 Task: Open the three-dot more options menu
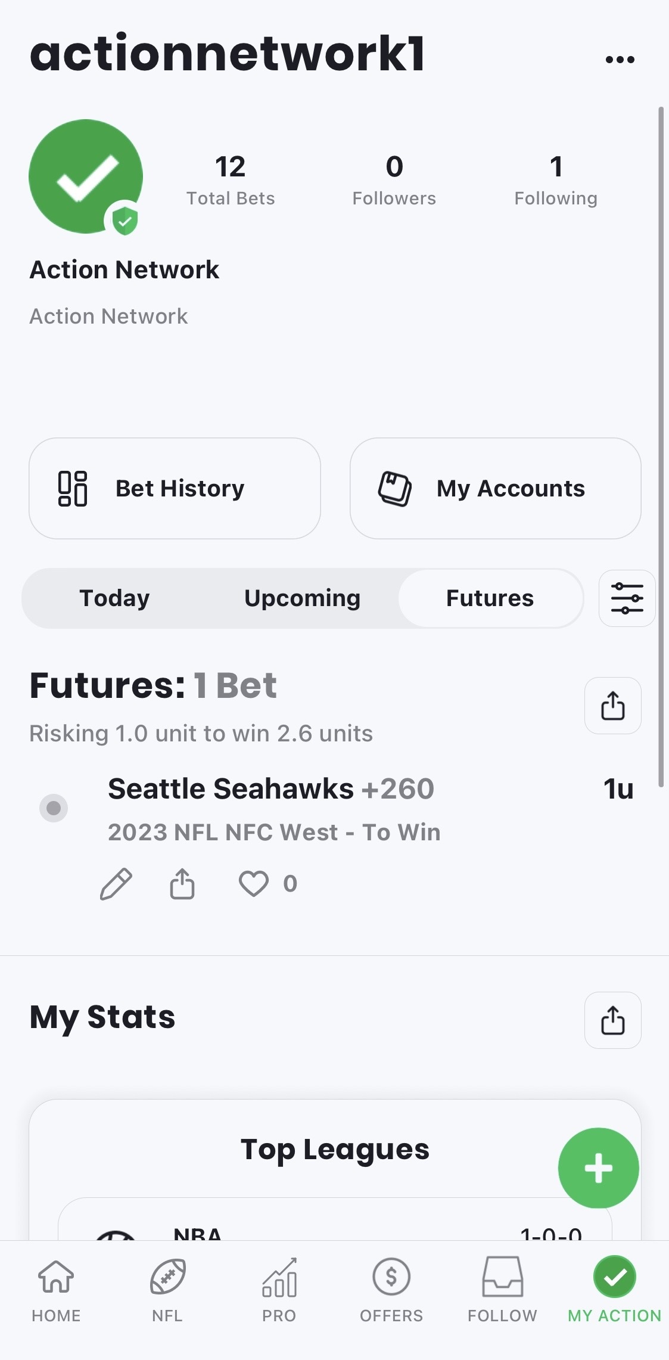620,60
